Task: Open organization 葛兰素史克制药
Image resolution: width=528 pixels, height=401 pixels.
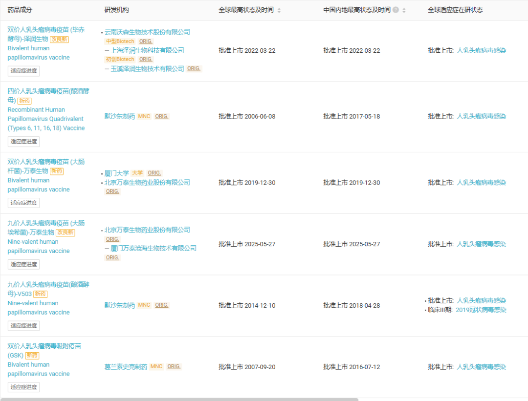Action: click(126, 367)
